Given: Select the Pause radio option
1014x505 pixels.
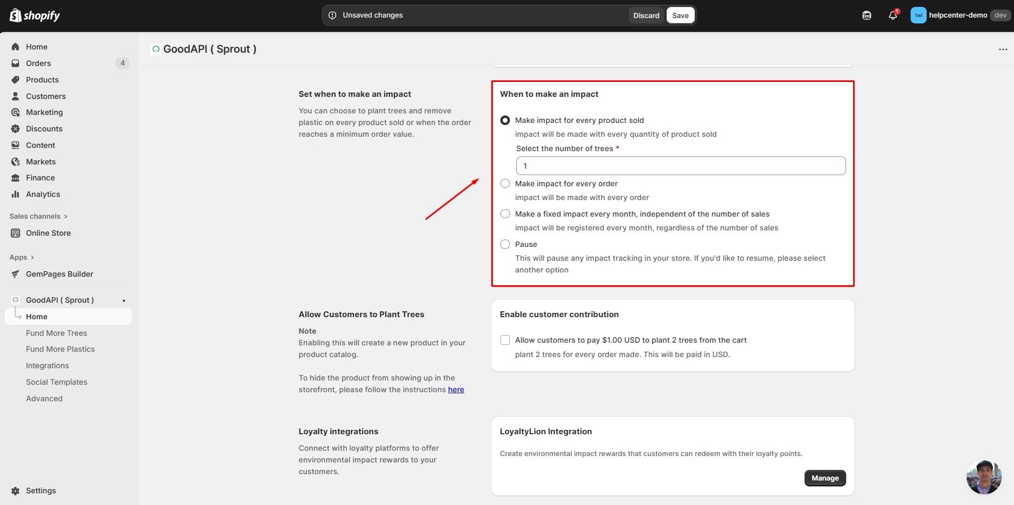Looking at the screenshot, I should pyautogui.click(x=505, y=244).
